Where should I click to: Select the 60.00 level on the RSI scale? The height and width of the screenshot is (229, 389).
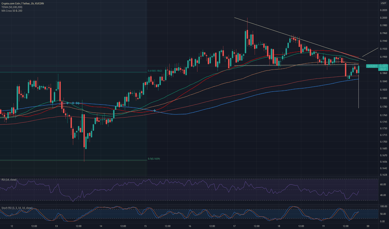[383, 184]
